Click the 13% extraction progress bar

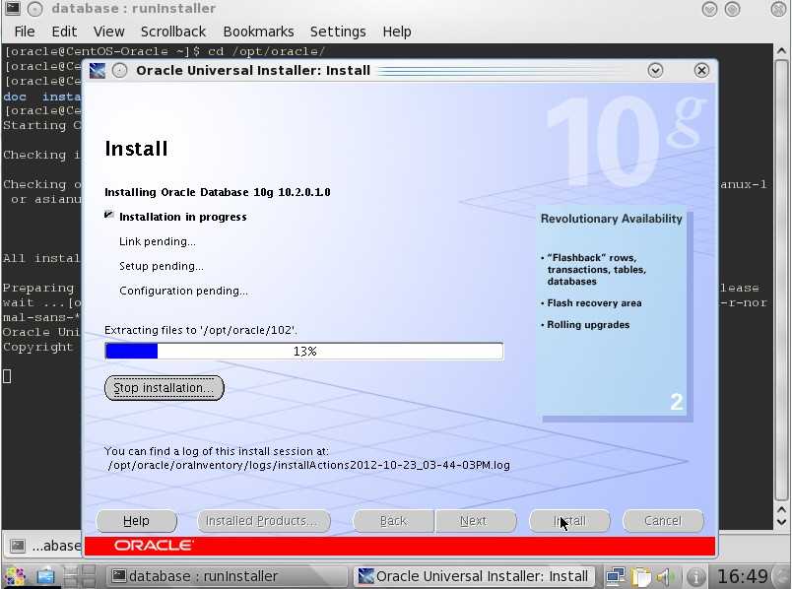tap(304, 351)
